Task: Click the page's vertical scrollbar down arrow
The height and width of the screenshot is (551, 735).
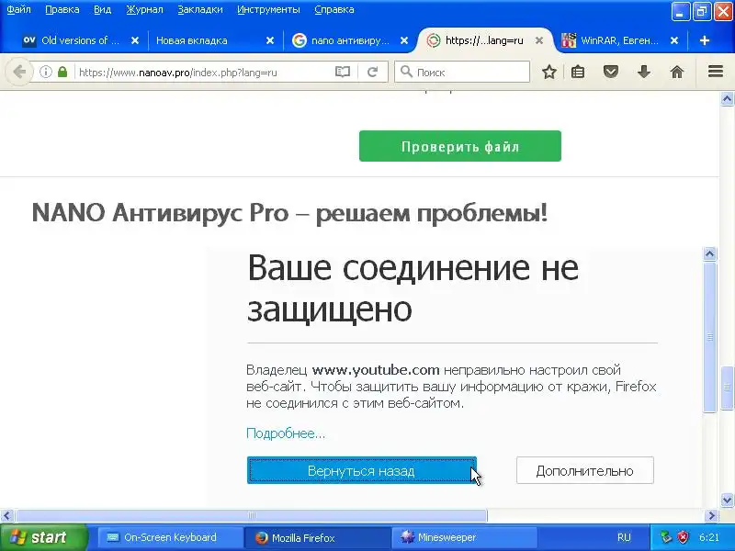Action: [x=727, y=500]
